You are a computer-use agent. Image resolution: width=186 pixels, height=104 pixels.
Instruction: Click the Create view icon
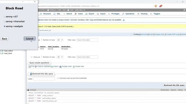tap(74, 66)
